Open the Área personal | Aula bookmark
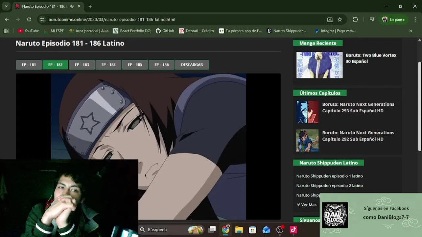422x237 pixels. 89,31
